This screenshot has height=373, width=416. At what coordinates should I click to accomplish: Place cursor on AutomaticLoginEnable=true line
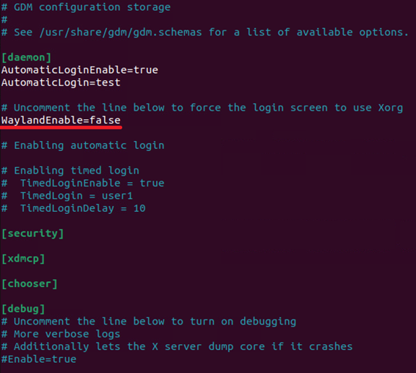80,70
